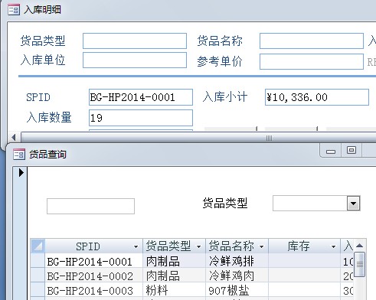
Task: Click the row selector for BG-HP2014-0002
Action: (38, 276)
